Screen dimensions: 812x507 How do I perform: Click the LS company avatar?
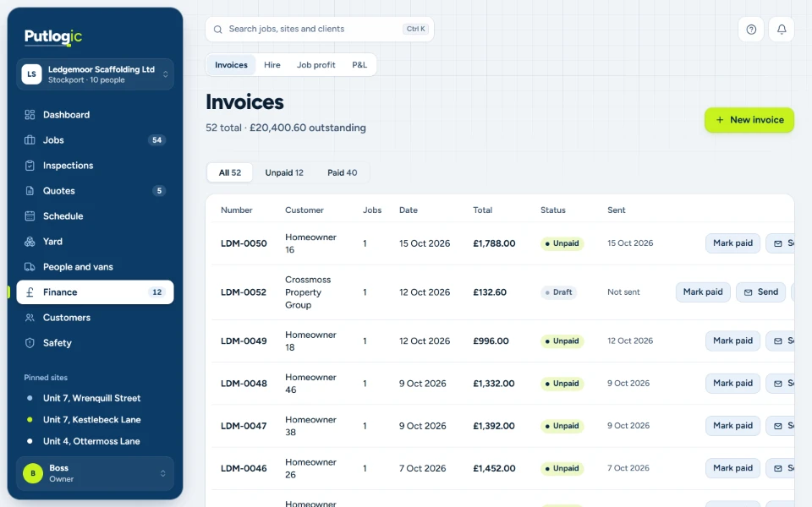tap(31, 74)
